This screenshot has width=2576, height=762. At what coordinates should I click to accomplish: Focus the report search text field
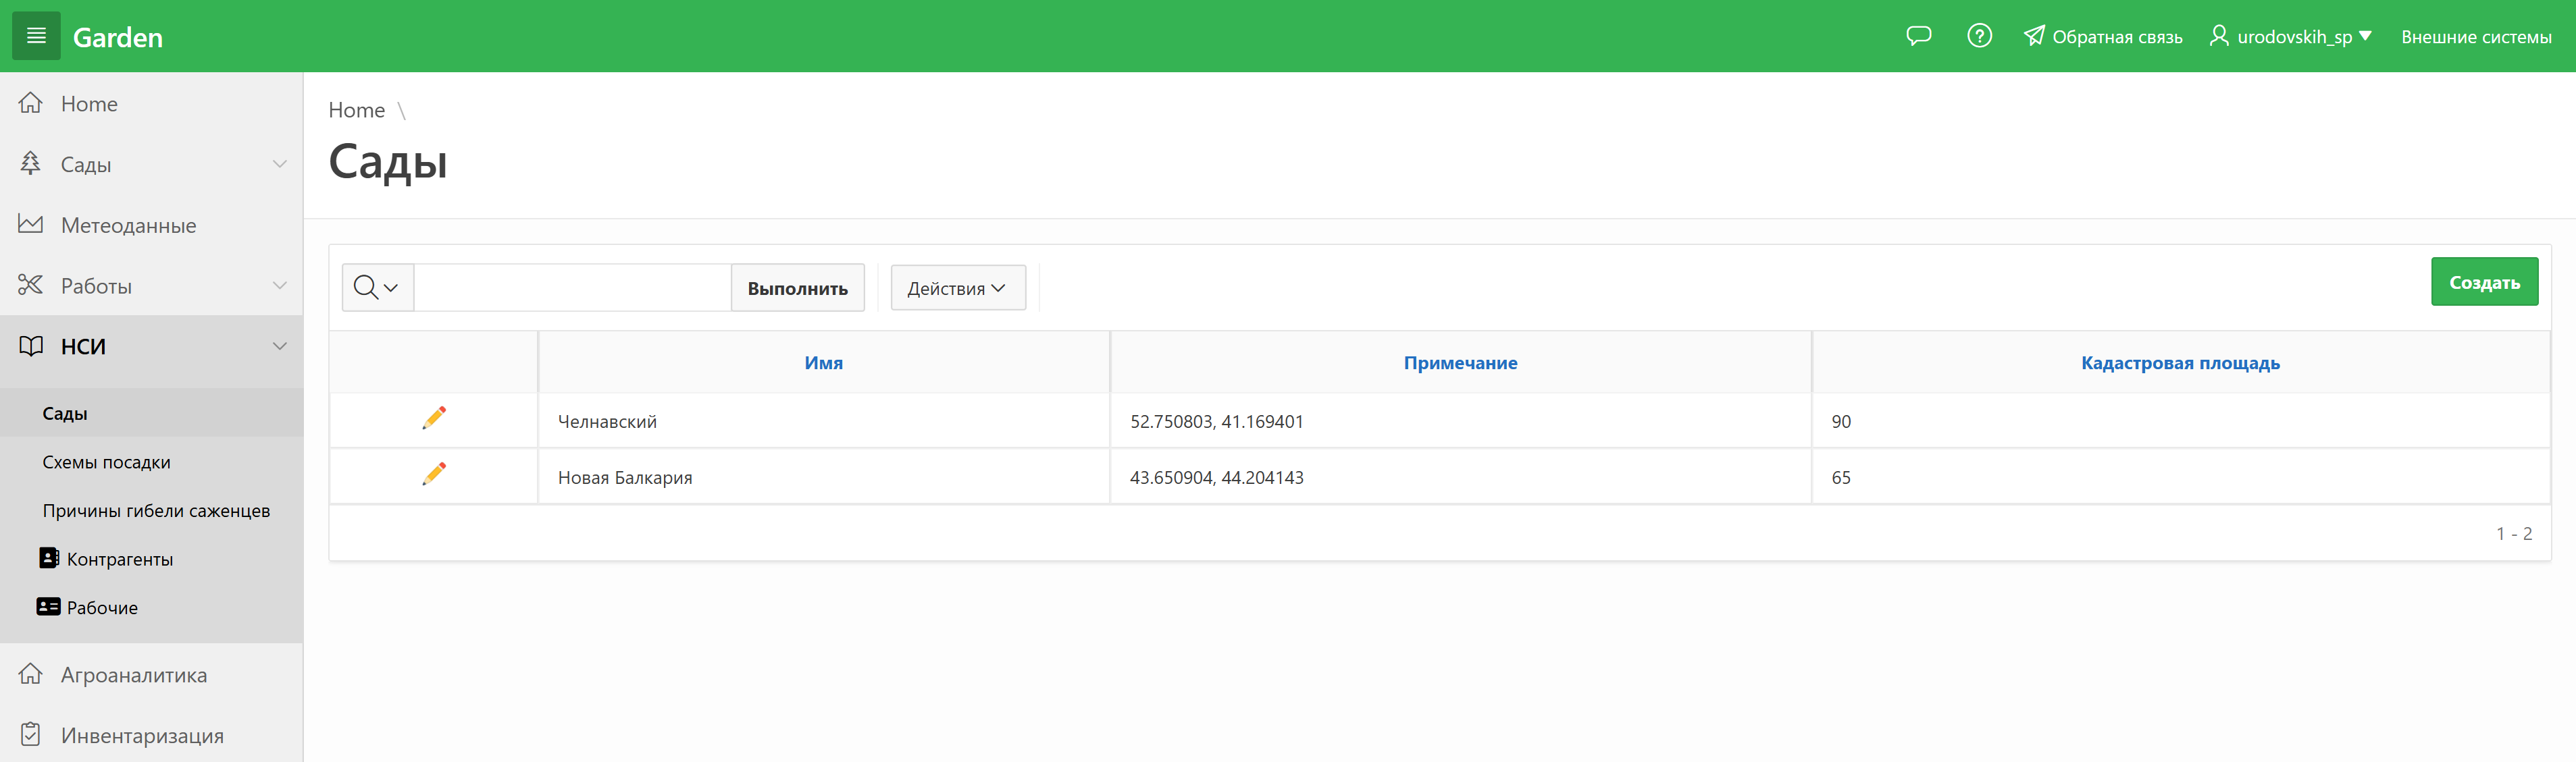[572, 288]
